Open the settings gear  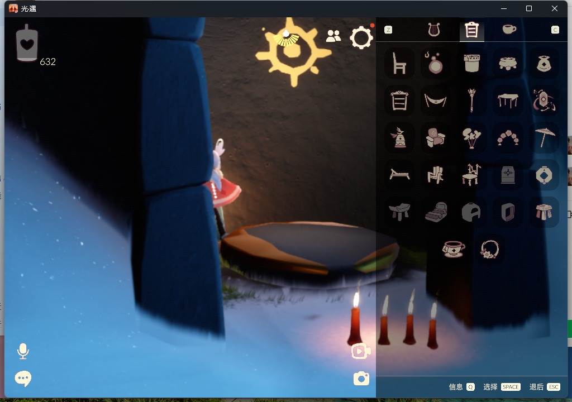(361, 37)
